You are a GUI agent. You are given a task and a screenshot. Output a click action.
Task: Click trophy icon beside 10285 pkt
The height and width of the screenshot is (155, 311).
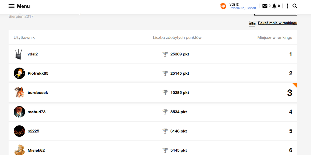[x=165, y=93]
